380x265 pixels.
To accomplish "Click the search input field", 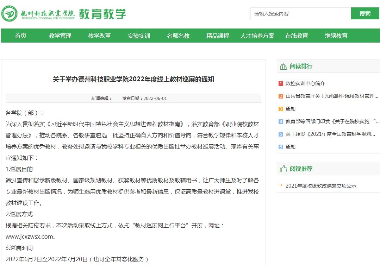I will pos(300,14).
